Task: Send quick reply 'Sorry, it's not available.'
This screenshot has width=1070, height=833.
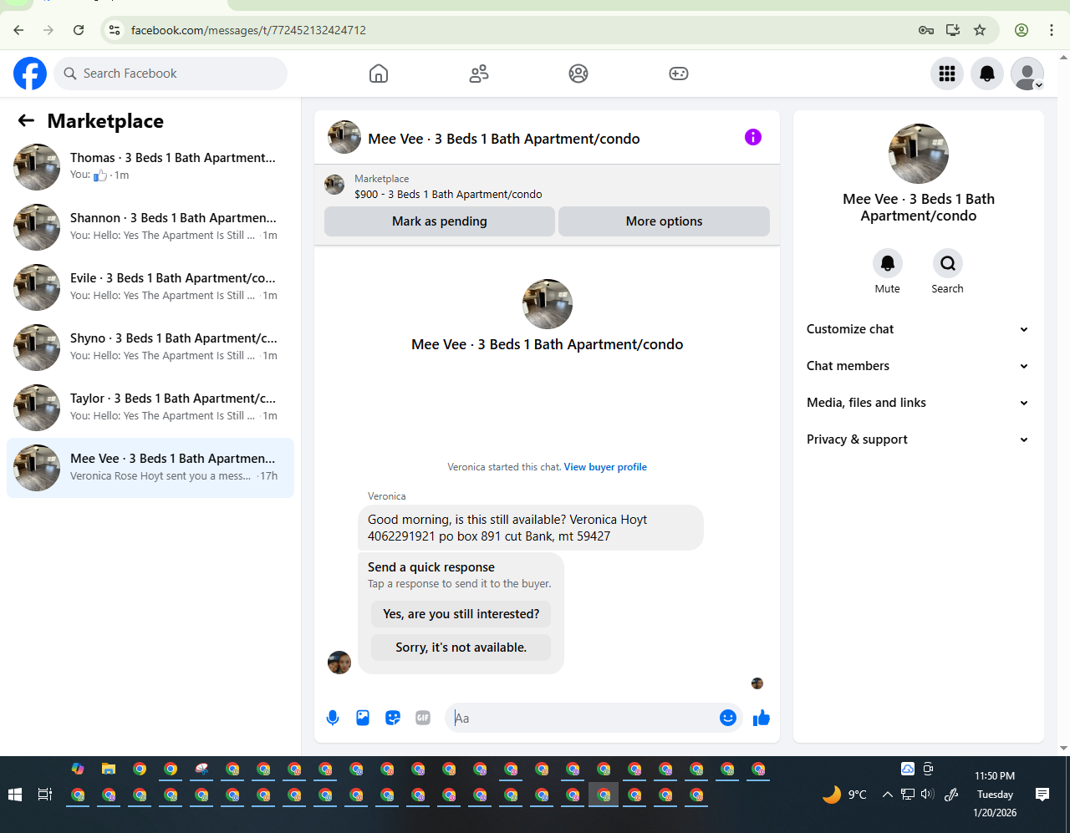Action: pyautogui.click(x=461, y=648)
